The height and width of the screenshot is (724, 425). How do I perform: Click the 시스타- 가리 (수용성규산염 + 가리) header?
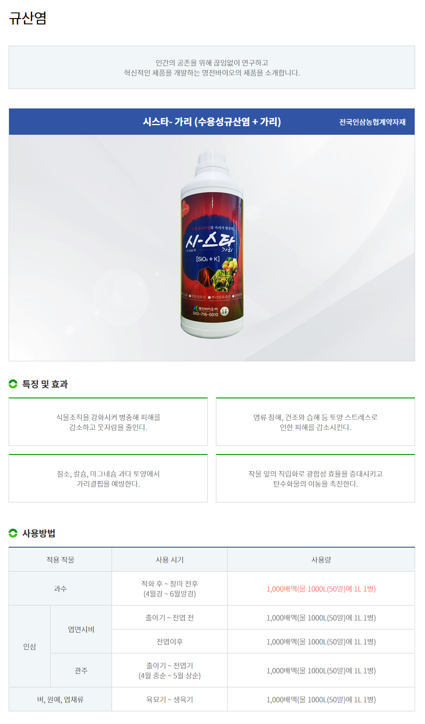point(212,122)
